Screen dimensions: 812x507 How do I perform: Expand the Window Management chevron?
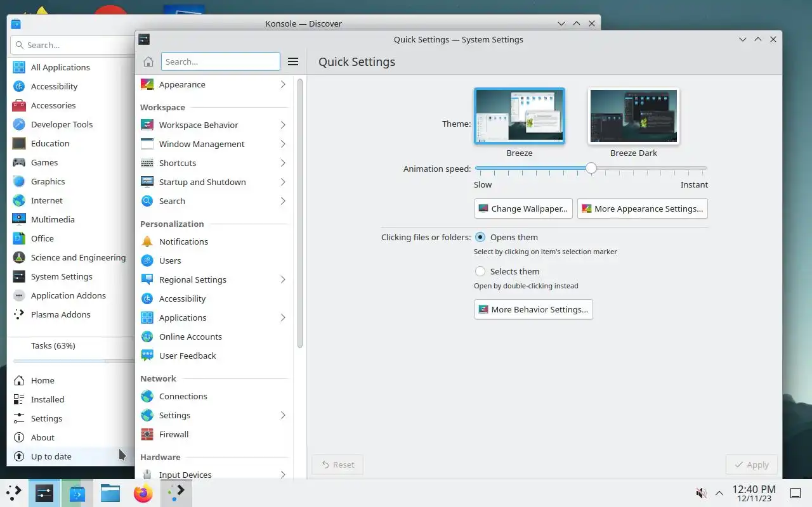click(283, 144)
